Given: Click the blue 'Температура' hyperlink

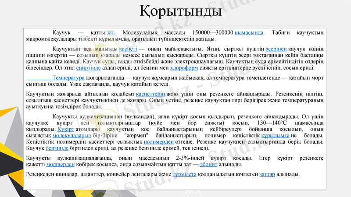Looking at the screenshot, I should pyautogui.click(x=68, y=78).
